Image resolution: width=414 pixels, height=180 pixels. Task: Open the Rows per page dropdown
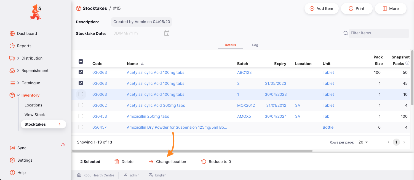coord(363,142)
